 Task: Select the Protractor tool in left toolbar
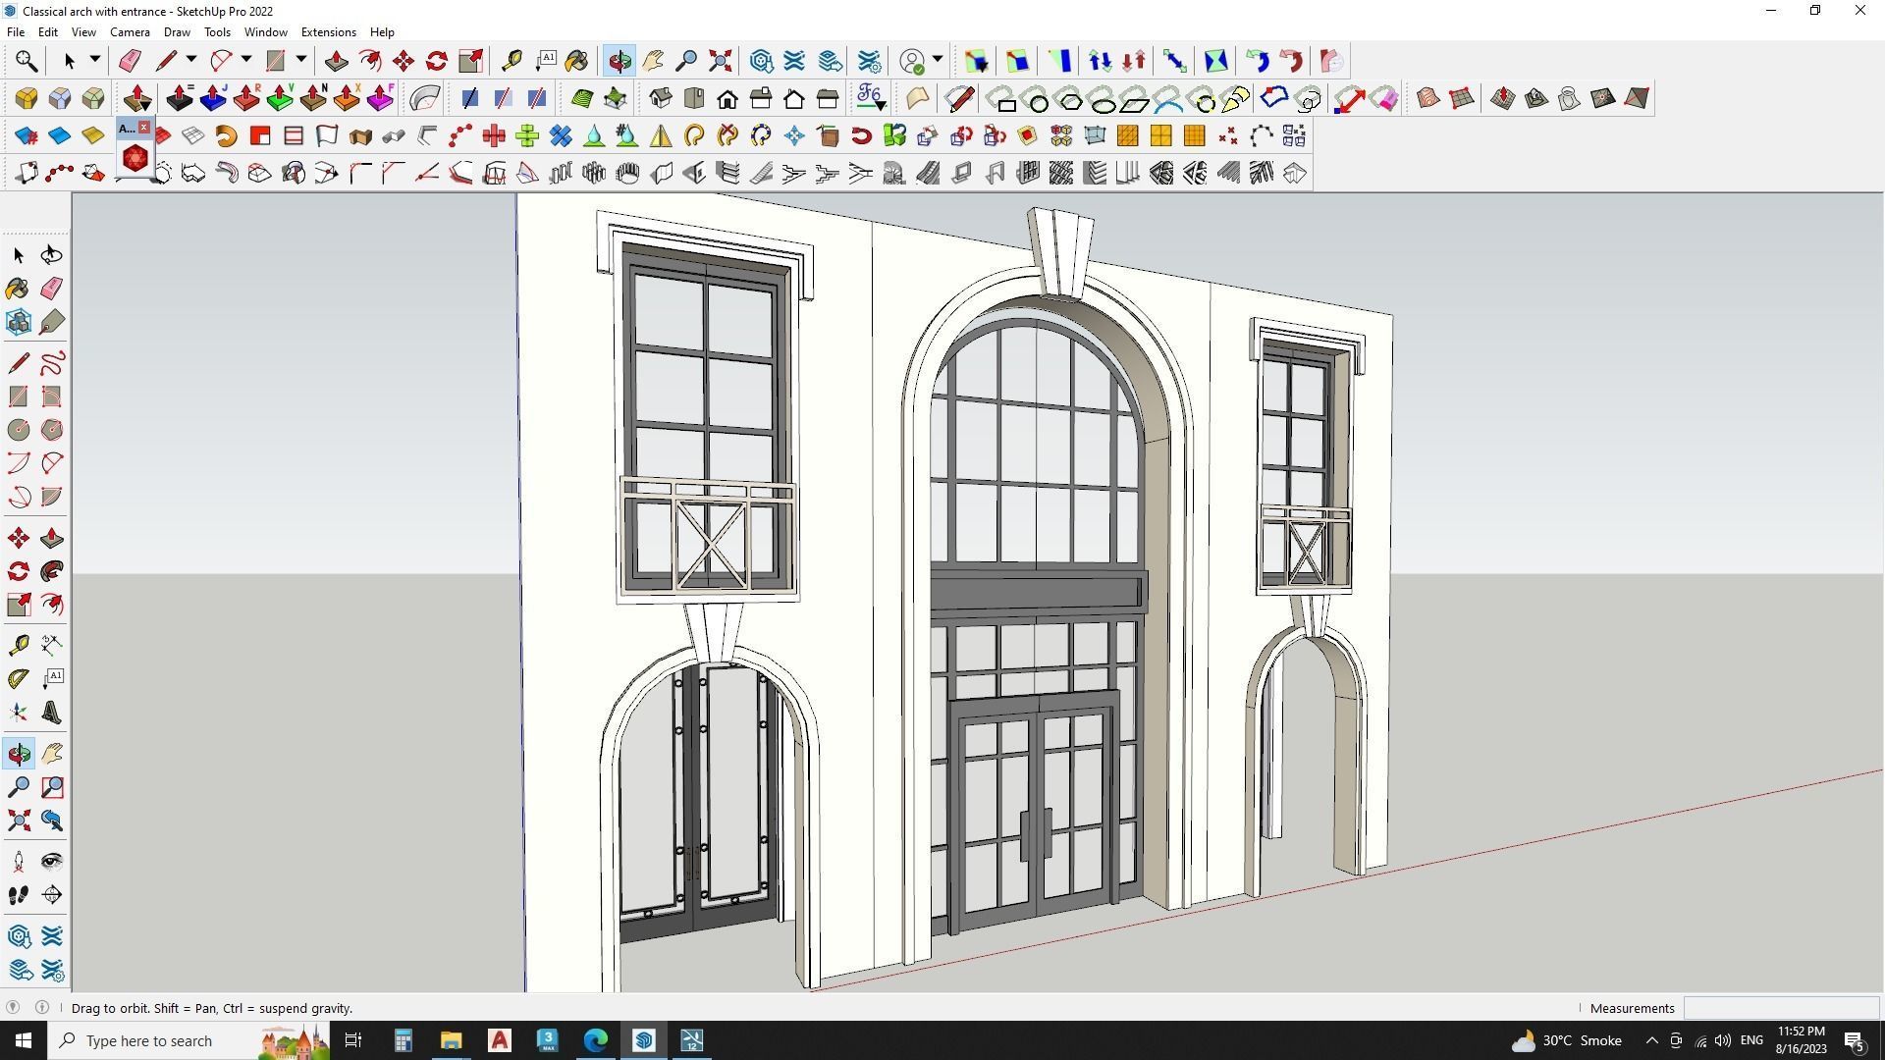19,678
